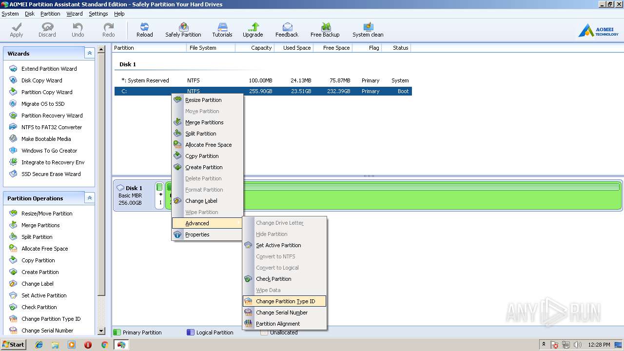Open SSD Secure Erase Wizard
This screenshot has width=624, height=351.
click(x=51, y=174)
